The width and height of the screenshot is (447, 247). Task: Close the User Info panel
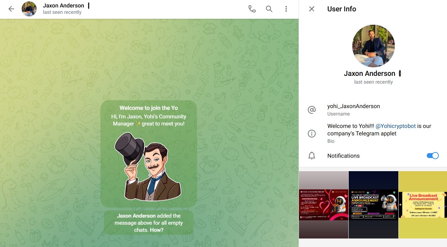(312, 9)
